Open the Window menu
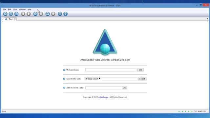The height and width of the screenshot is (118, 210). coord(22,10)
